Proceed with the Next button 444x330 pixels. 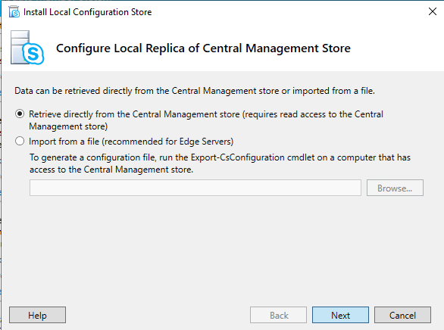coord(340,315)
